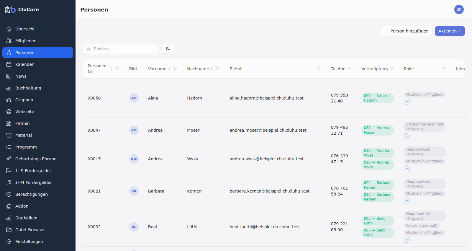
Task: Open Einstellungen
Action: [x=38, y=242]
